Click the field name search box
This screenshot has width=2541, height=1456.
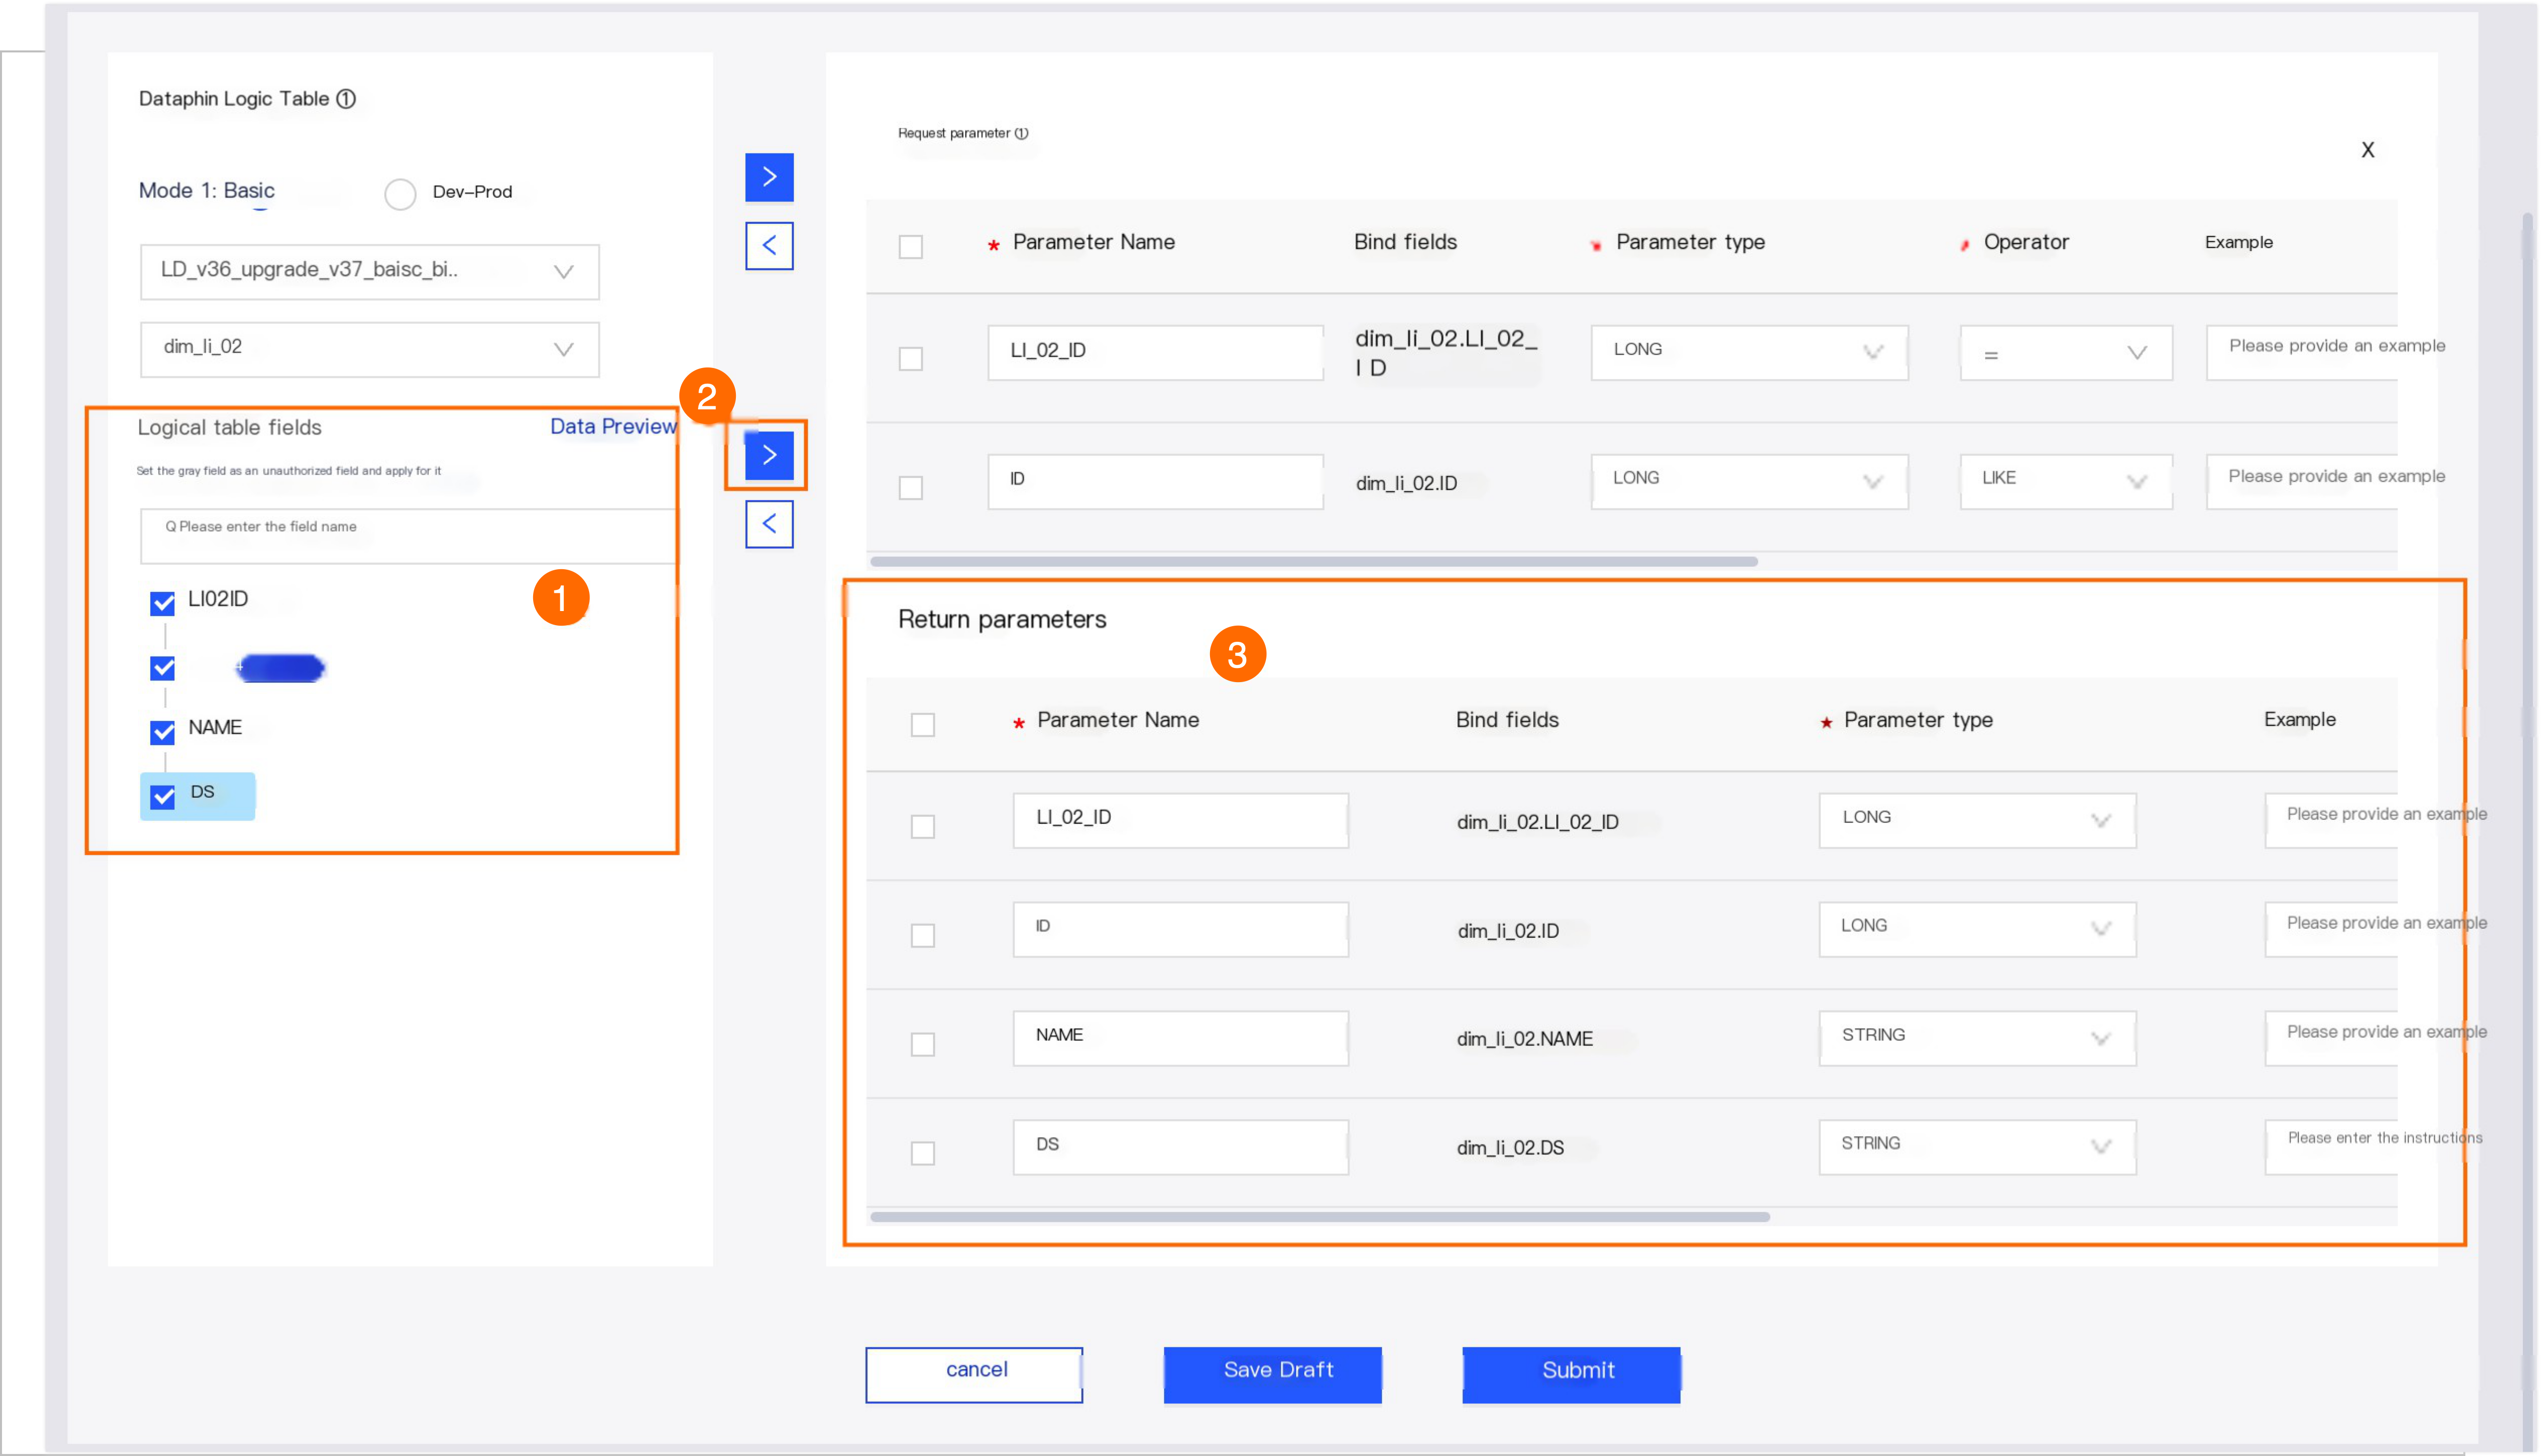[410, 535]
